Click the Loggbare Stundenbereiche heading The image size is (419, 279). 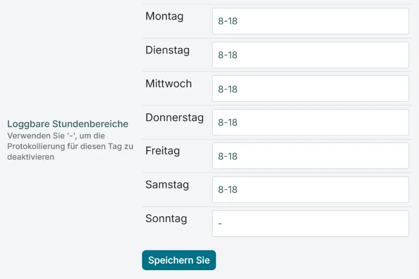click(x=68, y=124)
